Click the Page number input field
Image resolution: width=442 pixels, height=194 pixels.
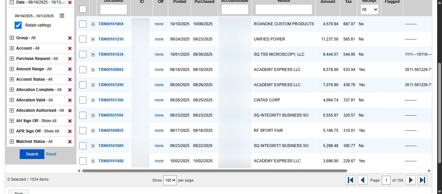pyautogui.click(x=386, y=180)
